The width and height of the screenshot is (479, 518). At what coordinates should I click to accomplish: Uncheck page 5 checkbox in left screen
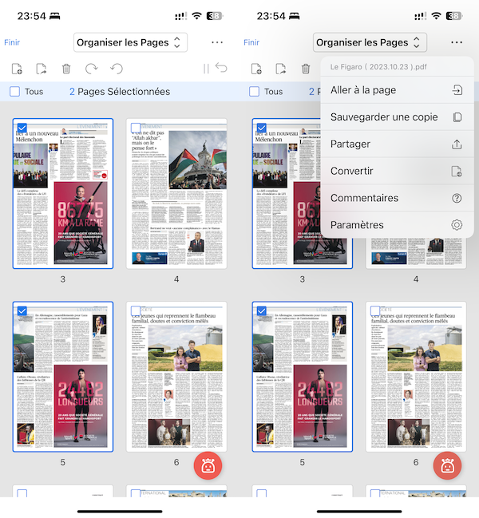[22, 310]
